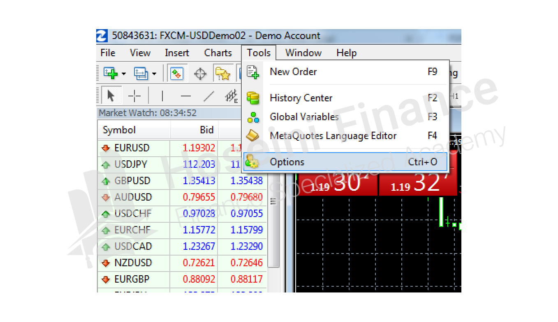
Task: Select the Horizontal Line drawing tool
Action: coord(186,96)
